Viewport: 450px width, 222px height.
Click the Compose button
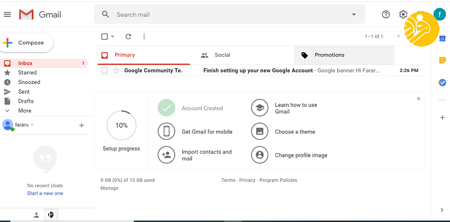point(26,43)
